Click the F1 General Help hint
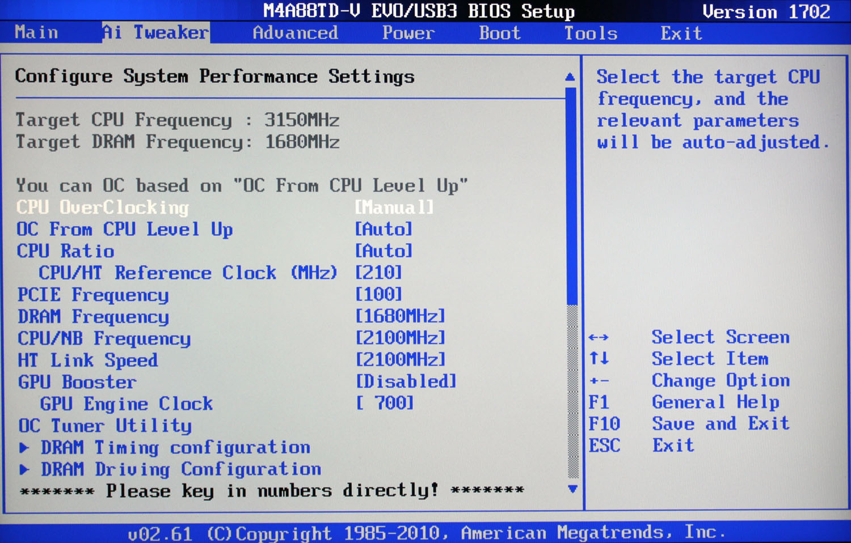 684,402
